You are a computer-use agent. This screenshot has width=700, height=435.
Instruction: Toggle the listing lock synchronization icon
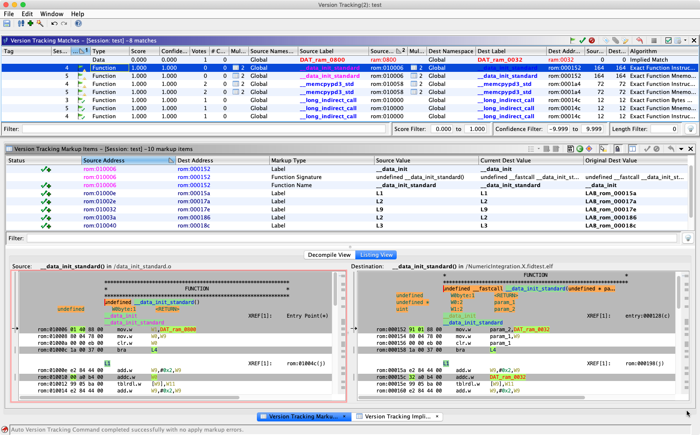pyautogui.click(x=618, y=149)
